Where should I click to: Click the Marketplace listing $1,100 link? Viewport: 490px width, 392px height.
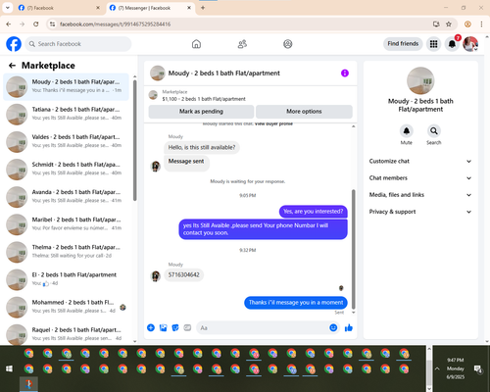tap(204, 99)
